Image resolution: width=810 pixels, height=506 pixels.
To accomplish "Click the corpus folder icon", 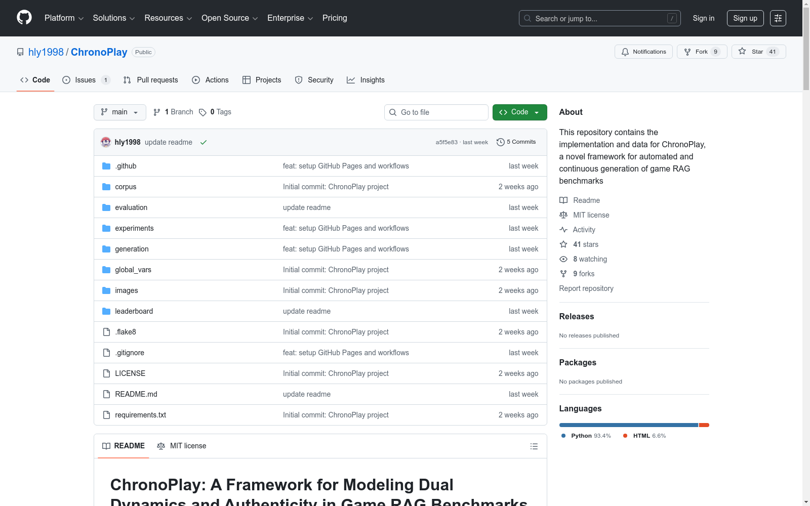I will 106,187.
